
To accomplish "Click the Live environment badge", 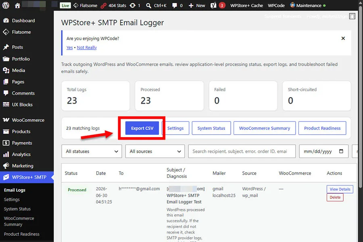I will (x=65, y=6).
